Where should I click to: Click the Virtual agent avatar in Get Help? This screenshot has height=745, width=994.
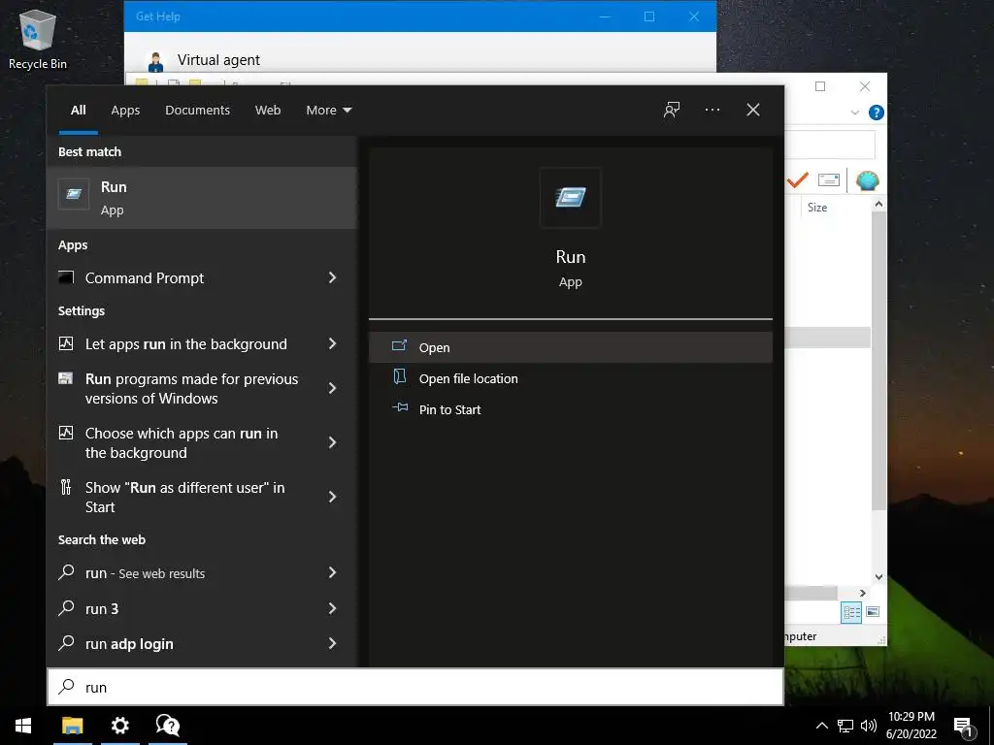155,61
